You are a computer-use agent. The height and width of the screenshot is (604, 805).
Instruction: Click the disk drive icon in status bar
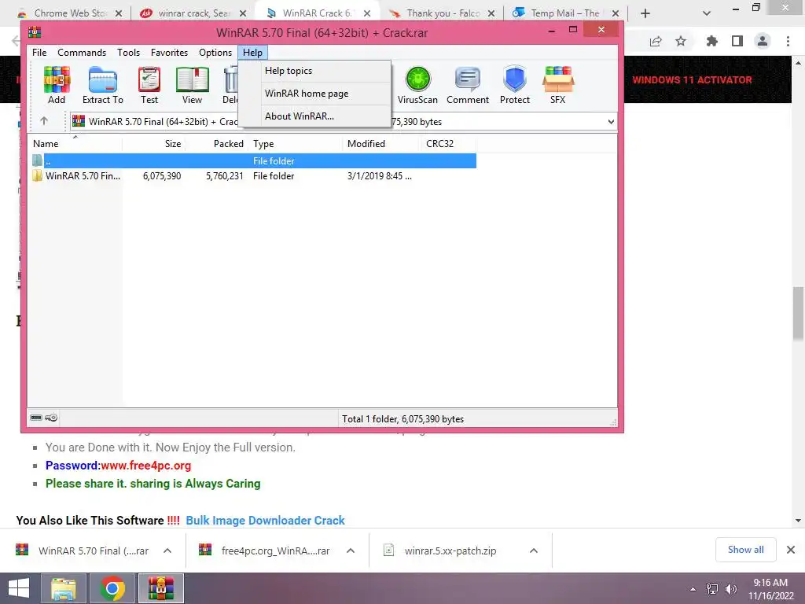point(36,418)
